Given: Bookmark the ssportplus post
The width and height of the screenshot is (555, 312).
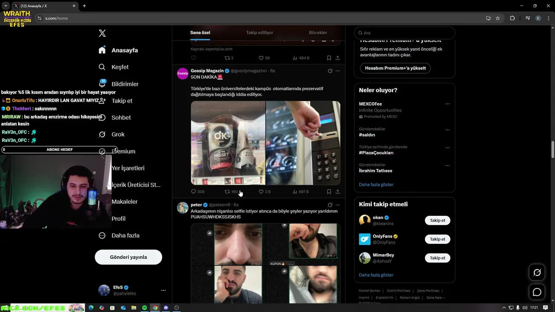Looking at the screenshot, I should 329,58.
